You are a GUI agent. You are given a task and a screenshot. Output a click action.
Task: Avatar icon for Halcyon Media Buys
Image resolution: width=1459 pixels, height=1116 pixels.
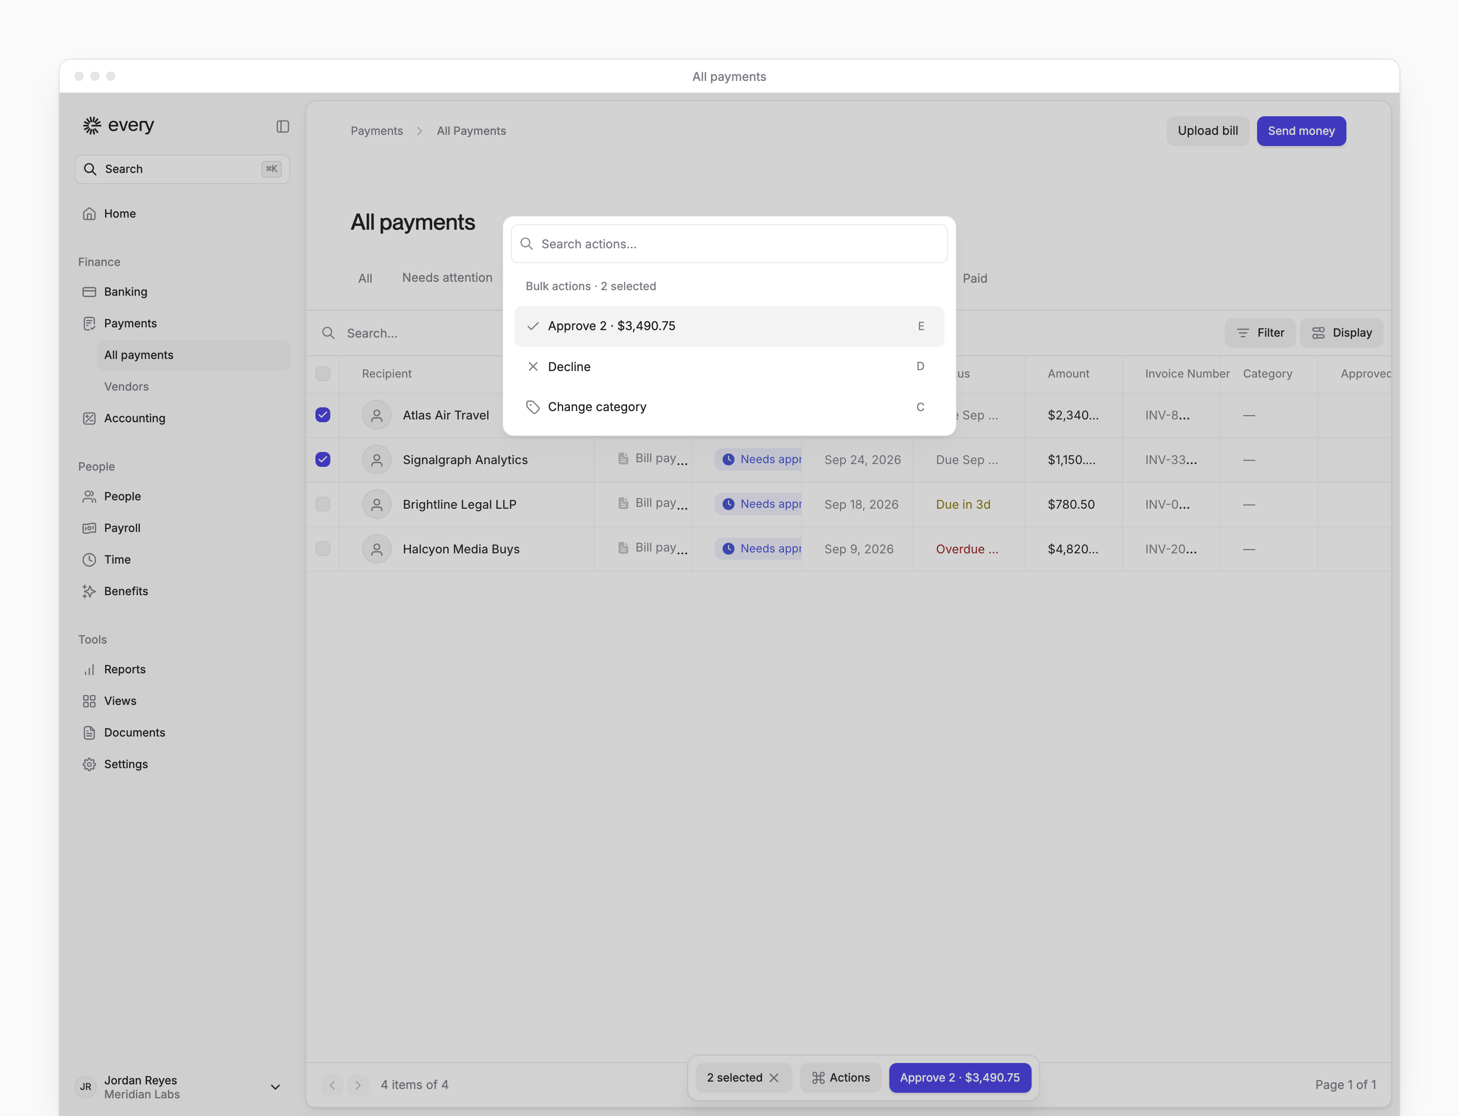(x=376, y=549)
